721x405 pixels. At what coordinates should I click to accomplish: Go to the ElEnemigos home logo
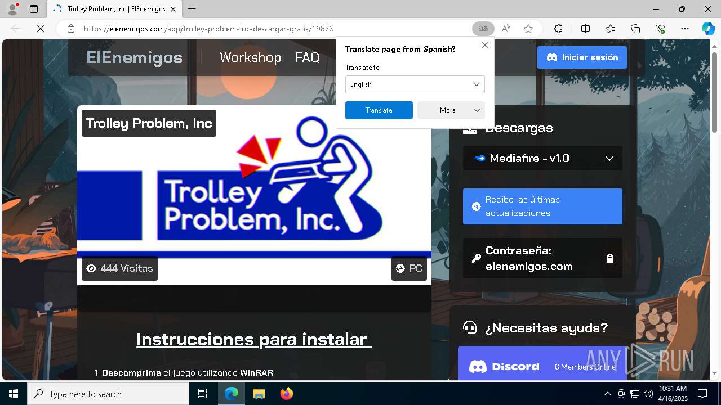click(x=134, y=57)
